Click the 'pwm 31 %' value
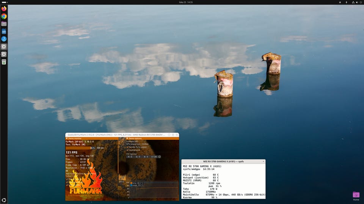 (x=215, y=186)
